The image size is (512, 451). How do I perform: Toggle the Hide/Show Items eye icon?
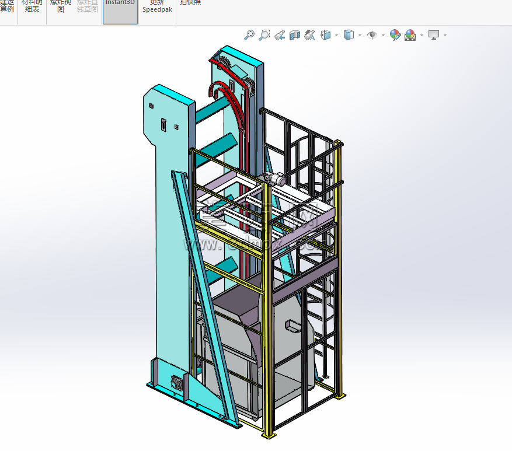372,35
